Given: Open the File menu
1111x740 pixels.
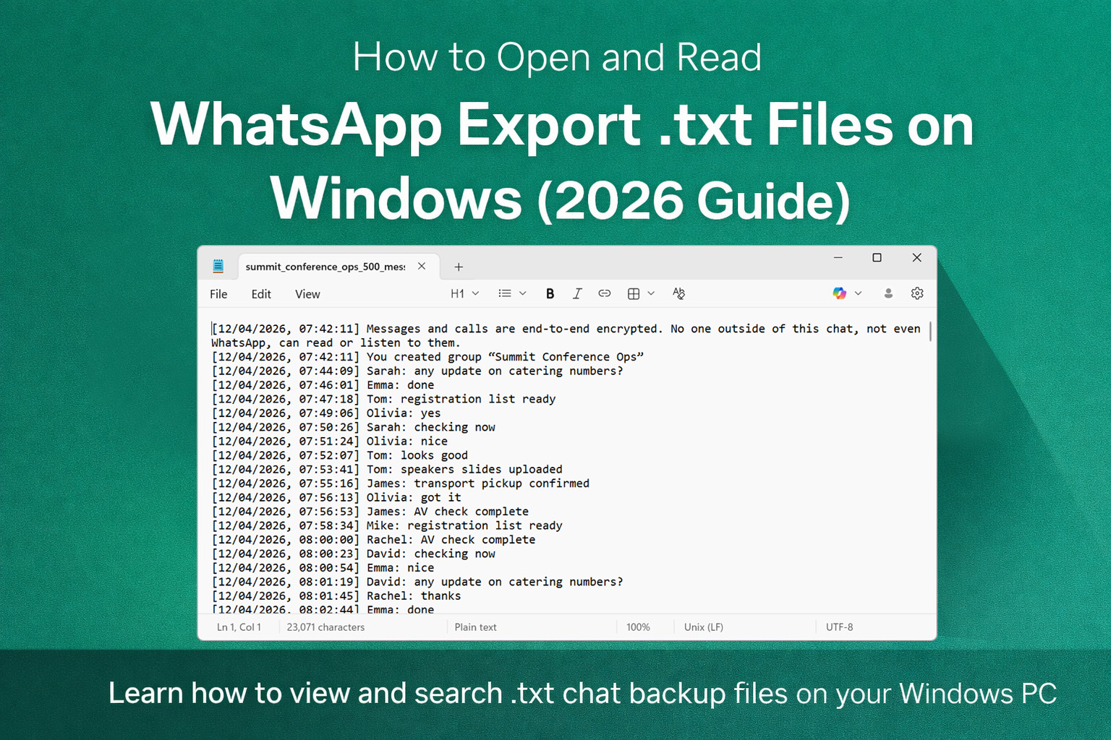Looking at the screenshot, I should 218,294.
